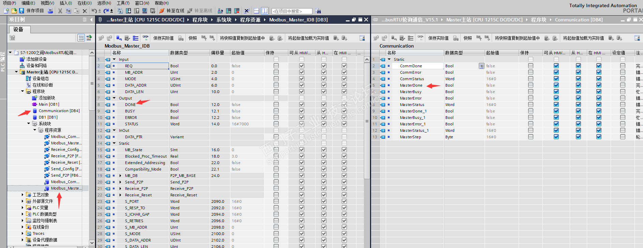Click the new project icon
The height and width of the screenshot is (248, 643).
pos(6,11)
